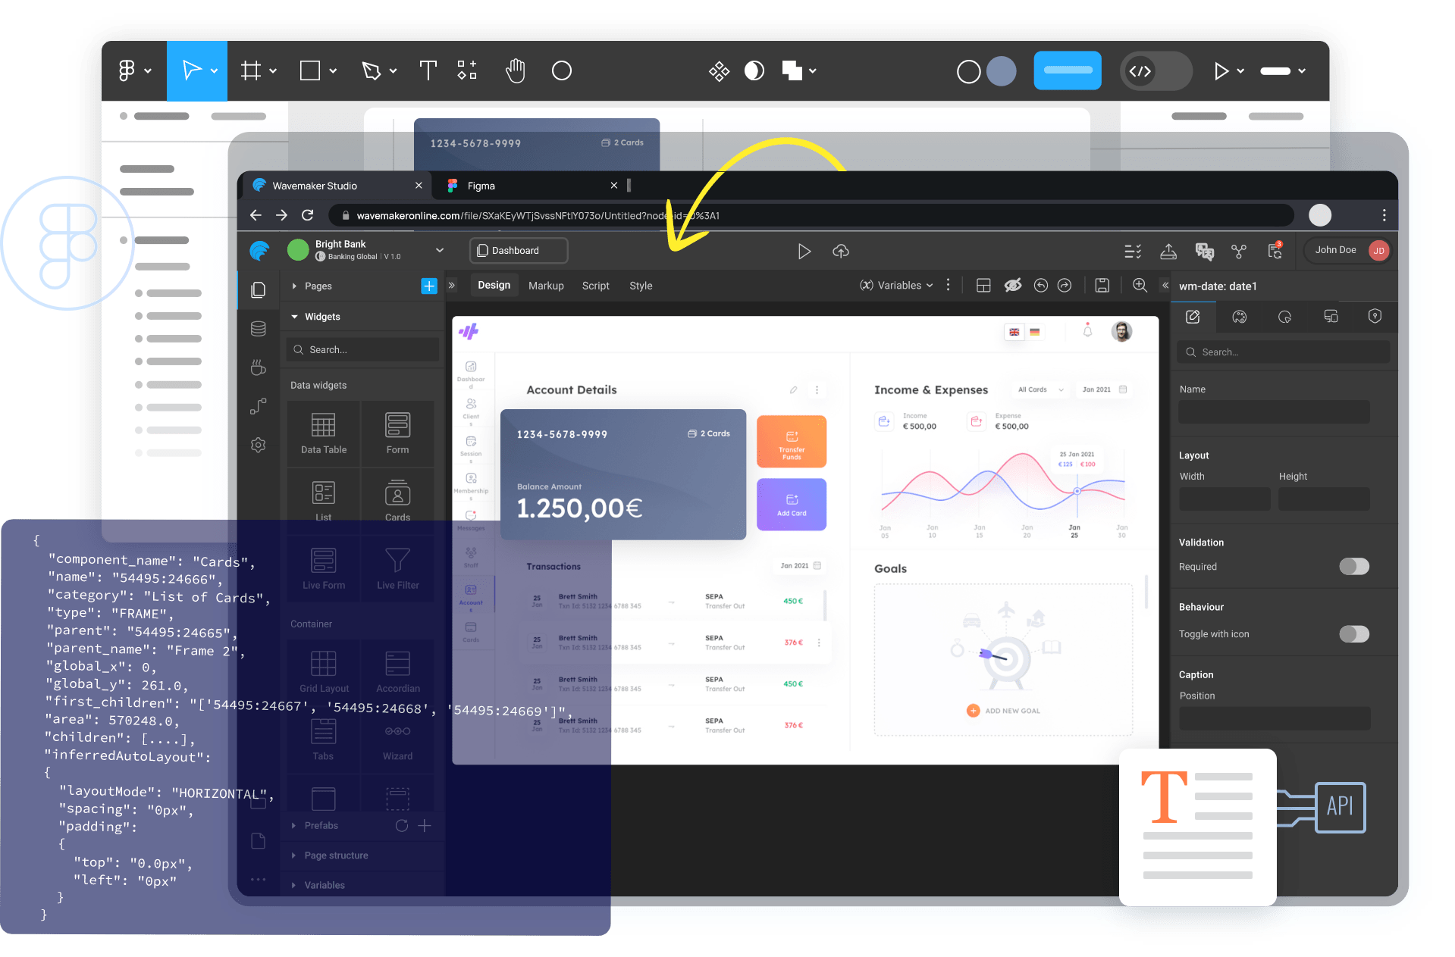This screenshot has width=1455, height=957.
Task: Toggle the Required validation switch
Action: pyautogui.click(x=1353, y=567)
